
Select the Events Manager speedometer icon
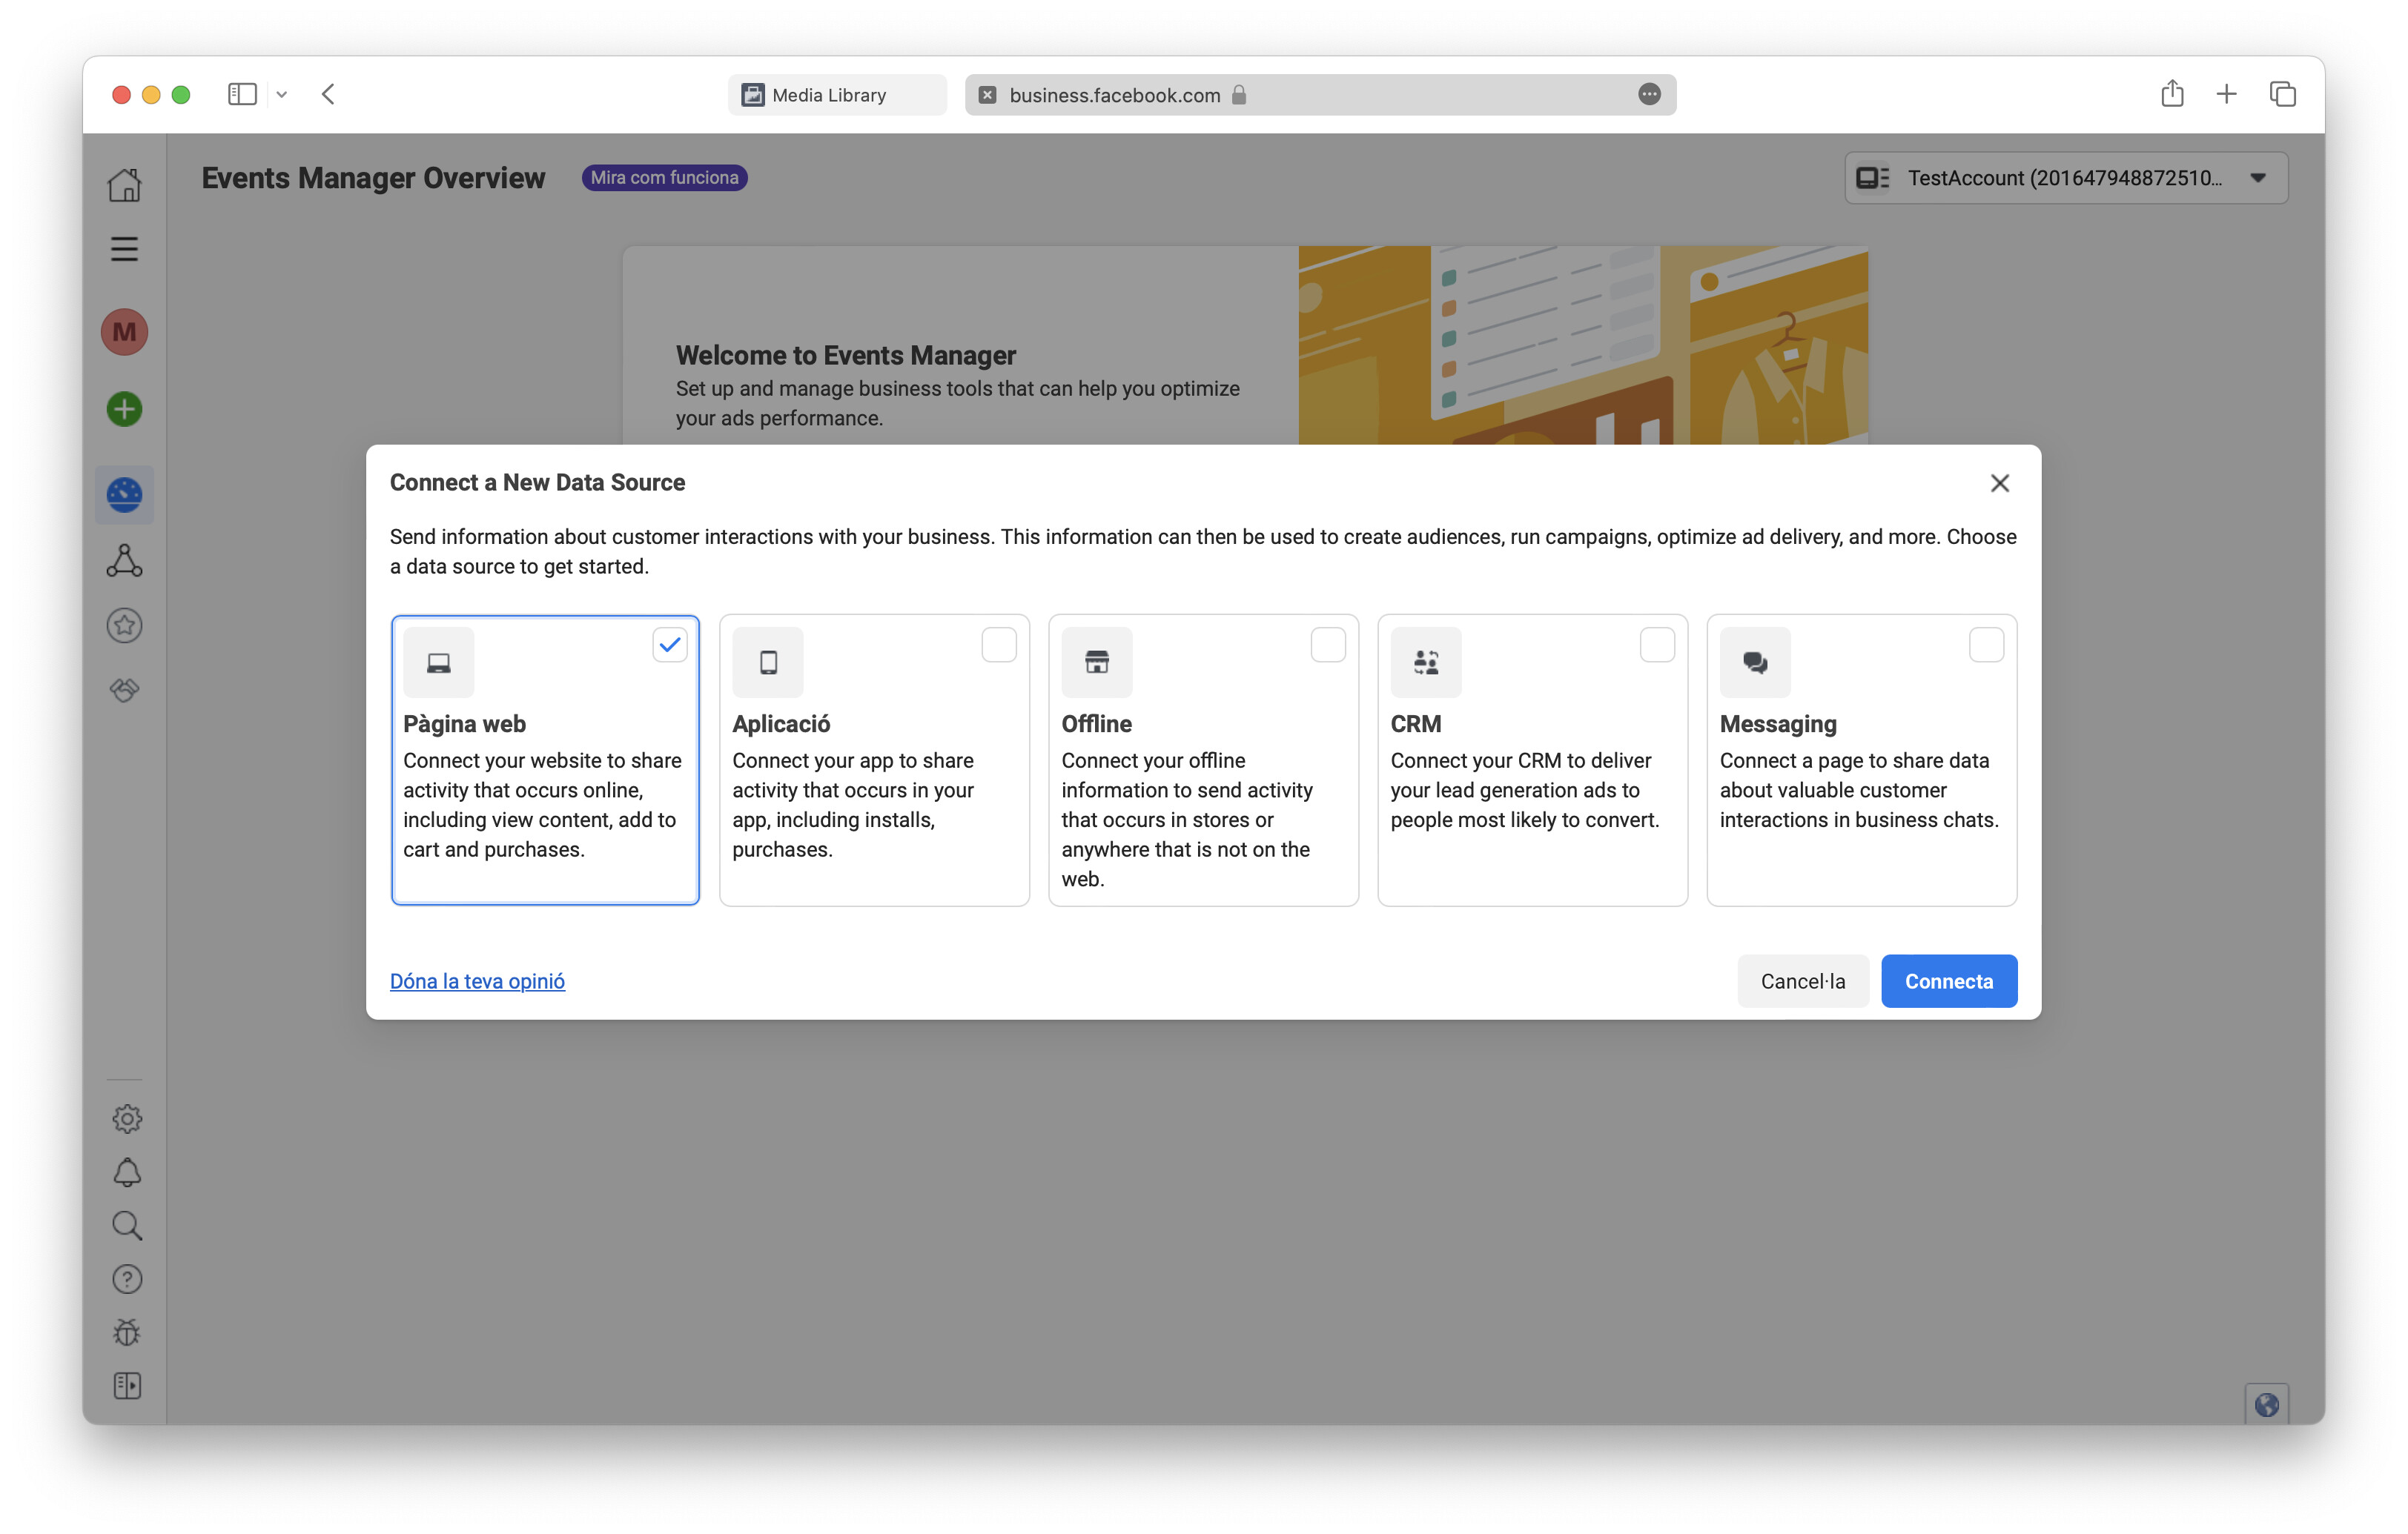coord(124,494)
